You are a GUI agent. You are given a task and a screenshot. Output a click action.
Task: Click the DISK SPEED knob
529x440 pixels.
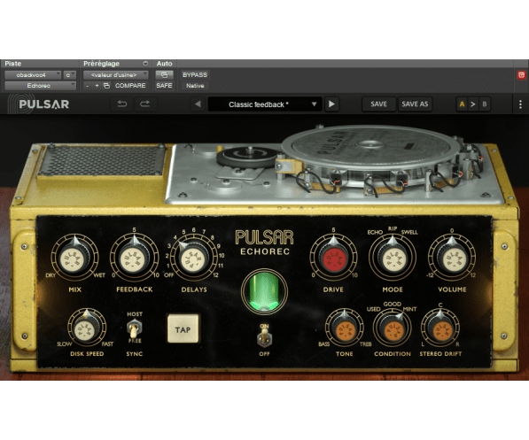coord(87,327)
